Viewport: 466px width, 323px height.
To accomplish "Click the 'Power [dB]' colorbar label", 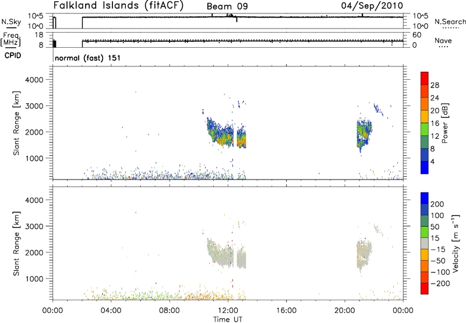I will [x=444, y=123].
